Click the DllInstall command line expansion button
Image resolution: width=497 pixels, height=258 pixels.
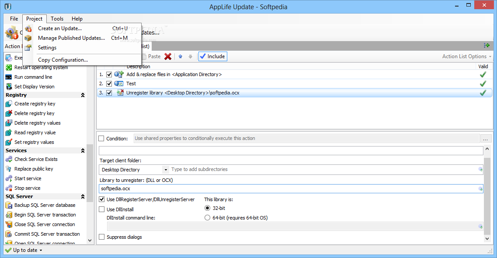[480, 227]
